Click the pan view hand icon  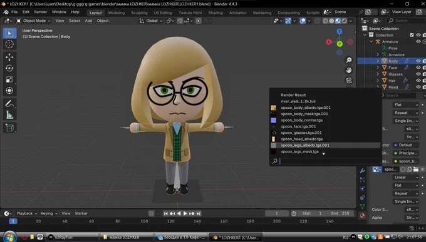(349, 70)
